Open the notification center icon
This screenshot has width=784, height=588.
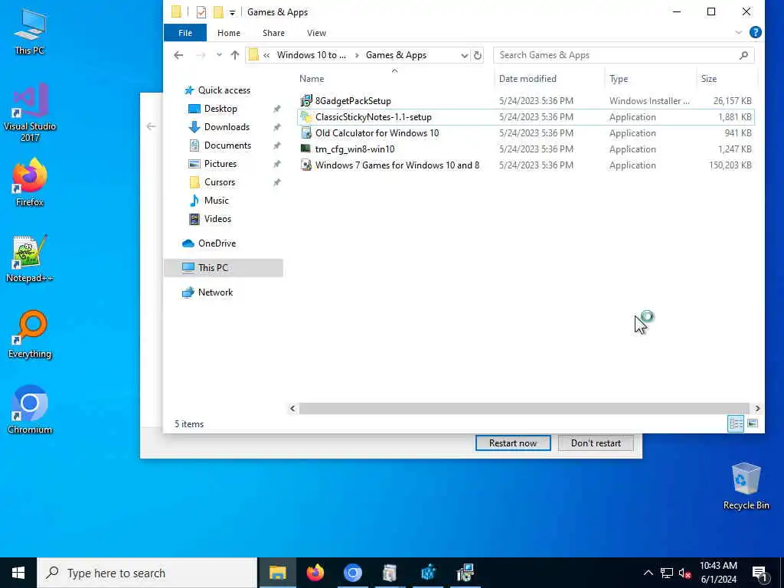759,573
